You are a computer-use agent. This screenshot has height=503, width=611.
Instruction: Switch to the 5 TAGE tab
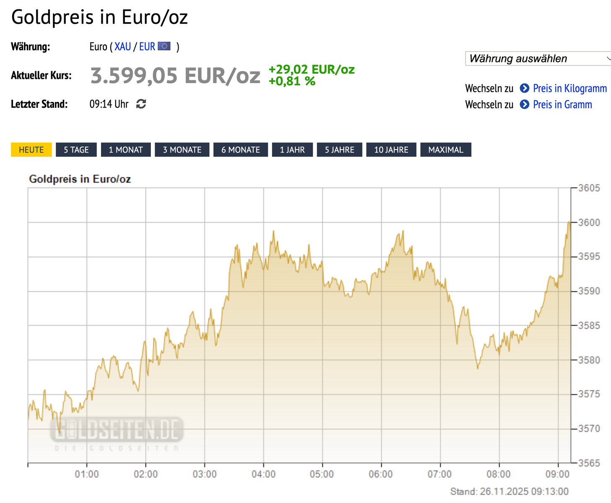(x=76, y=150)
